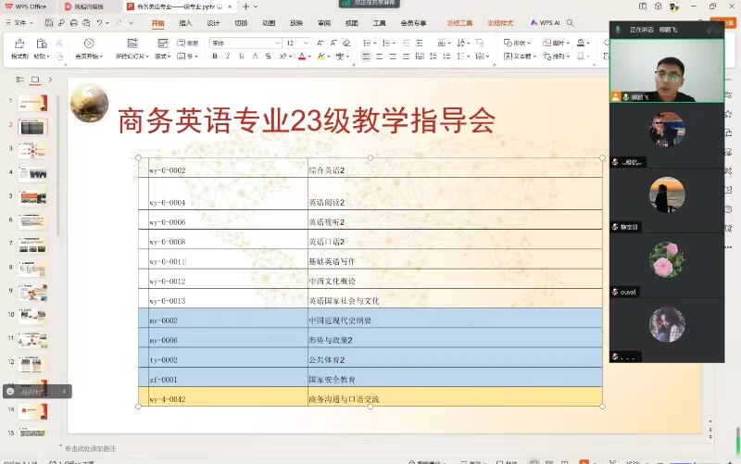Screen dimensions: 741x464
Task: Click the WPS AI button
Action: 547,22
